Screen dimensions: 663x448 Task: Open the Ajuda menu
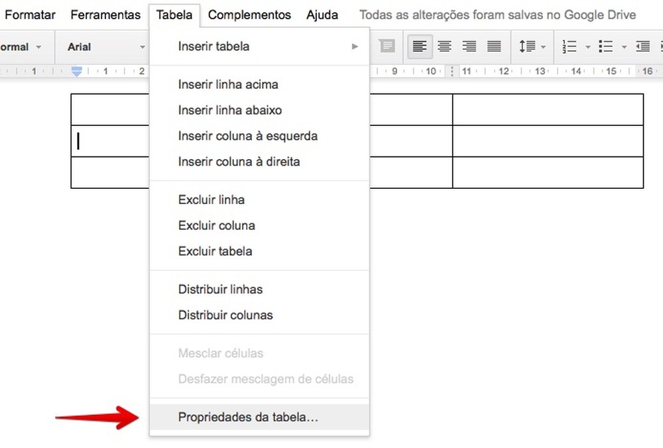tap(322, 14)
